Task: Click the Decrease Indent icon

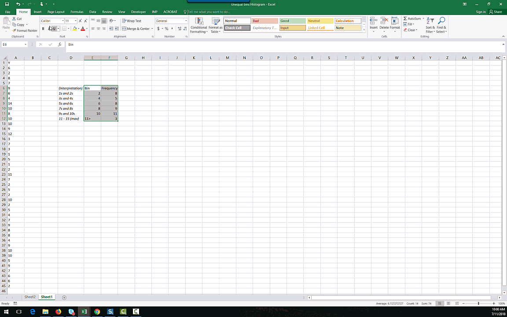Action: click(x=111, y=29)
